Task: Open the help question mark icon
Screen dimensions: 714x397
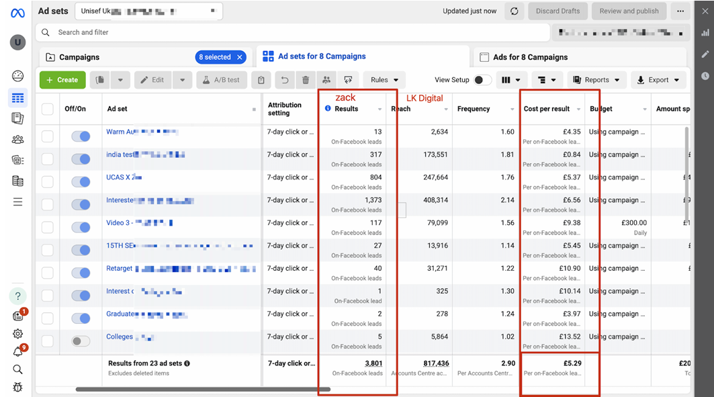Action: (17, 296)
